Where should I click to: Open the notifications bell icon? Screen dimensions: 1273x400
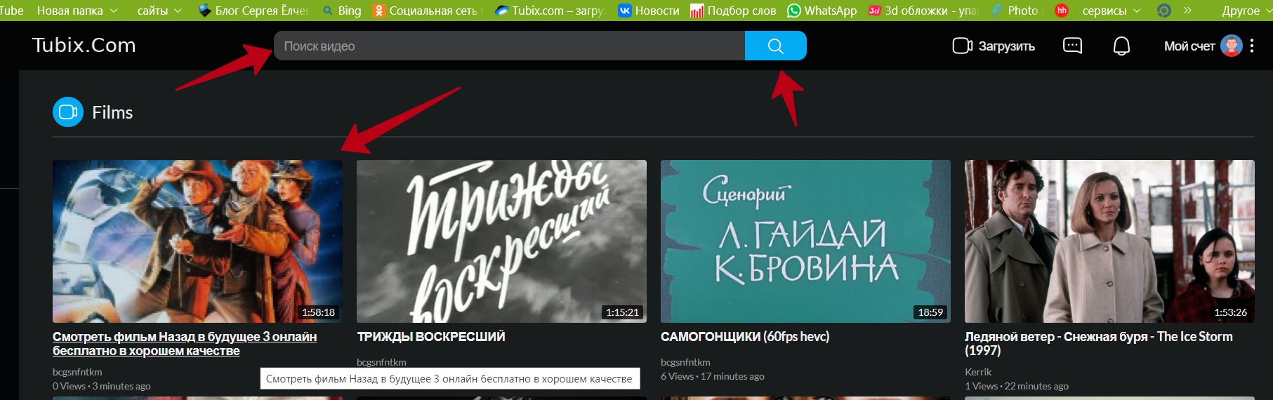1121,46
